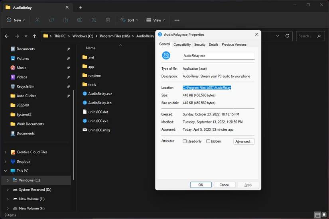Screen dimensions: 329x219
Task: Open the Sort dropdown
Action: click(129, 20)
